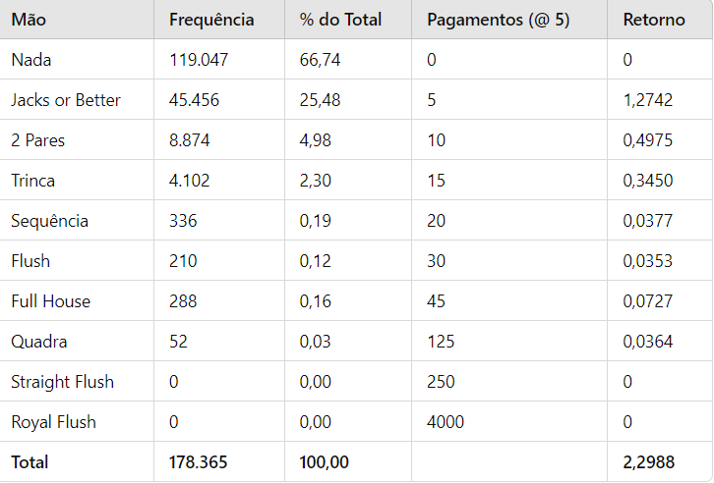Click the 178.365 total frequency value
This screenshot has height=483, width=714.
(199, 462)
